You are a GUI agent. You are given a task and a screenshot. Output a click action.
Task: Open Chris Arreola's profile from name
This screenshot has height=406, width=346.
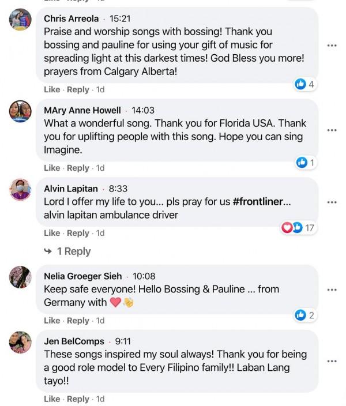(x=71, y=18)
